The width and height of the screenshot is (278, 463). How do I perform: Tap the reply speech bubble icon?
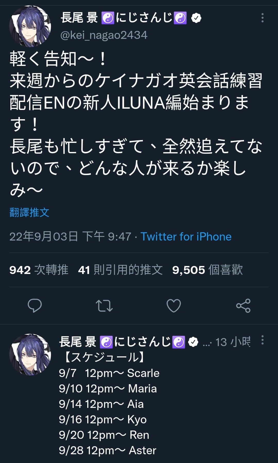[34, 306]
